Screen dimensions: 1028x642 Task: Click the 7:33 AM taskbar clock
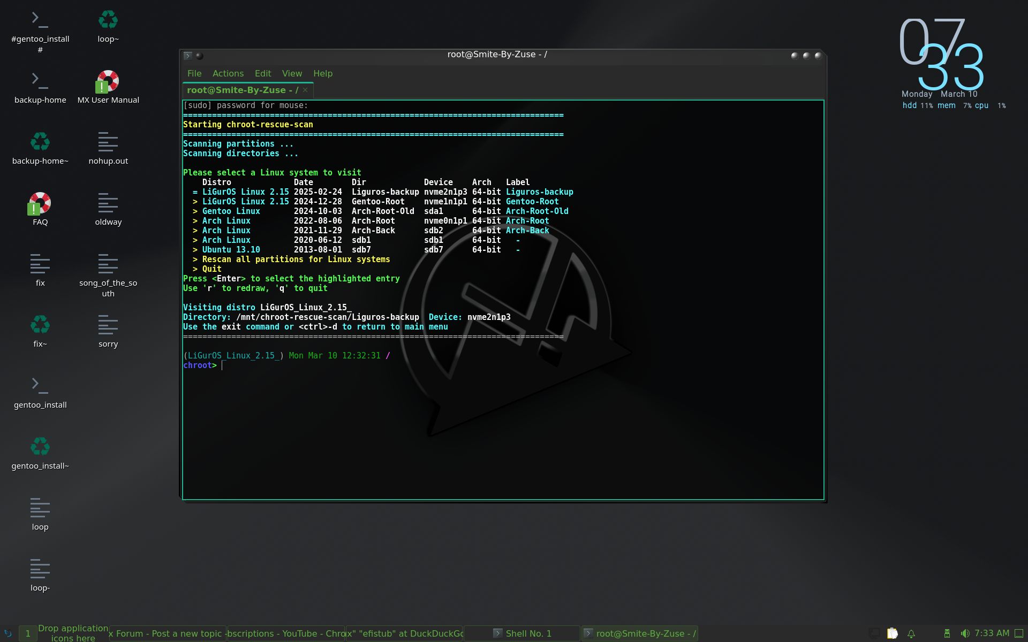(x=992, y=633)
